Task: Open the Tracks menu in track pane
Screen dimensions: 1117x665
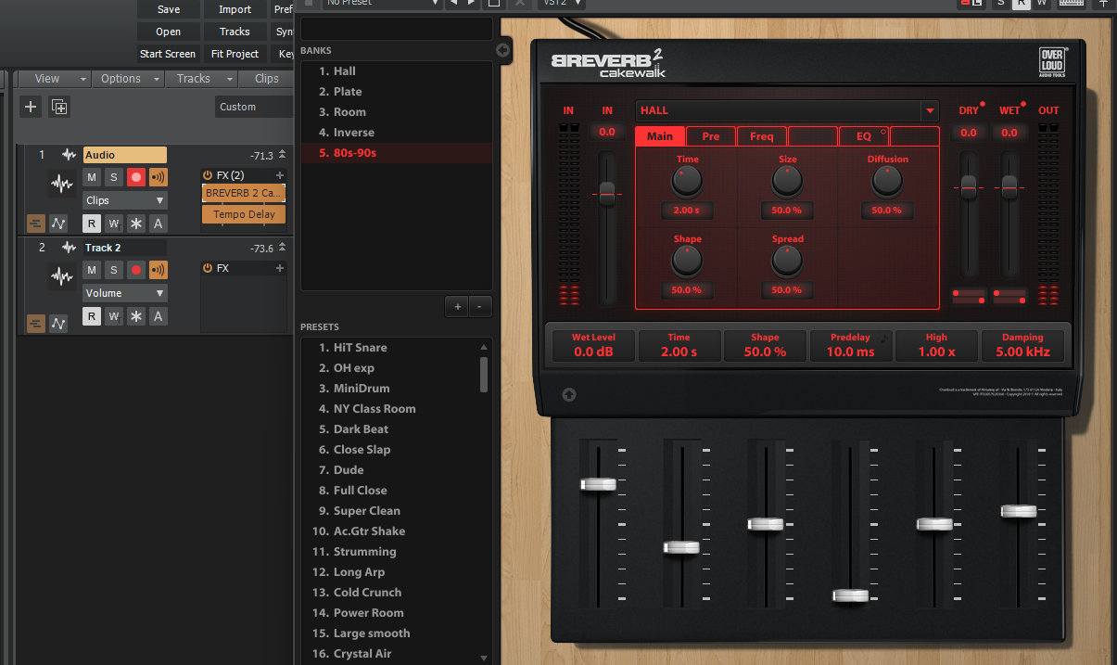Action: coord(201,79)
